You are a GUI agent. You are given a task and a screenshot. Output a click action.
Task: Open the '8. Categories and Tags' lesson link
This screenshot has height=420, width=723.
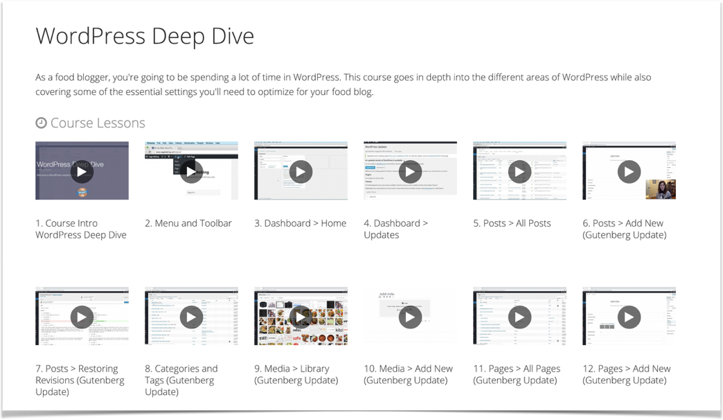(181, 380)
